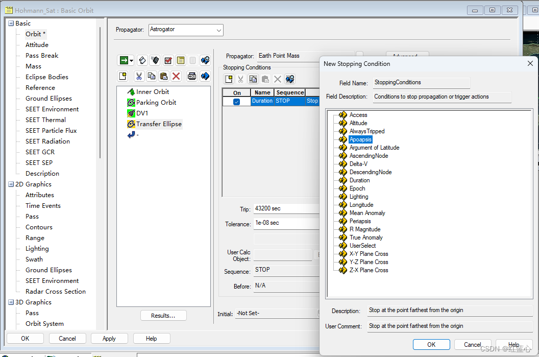539x357 pixels.
Task: Choose Altitude stopping condition
Action: 358,123
